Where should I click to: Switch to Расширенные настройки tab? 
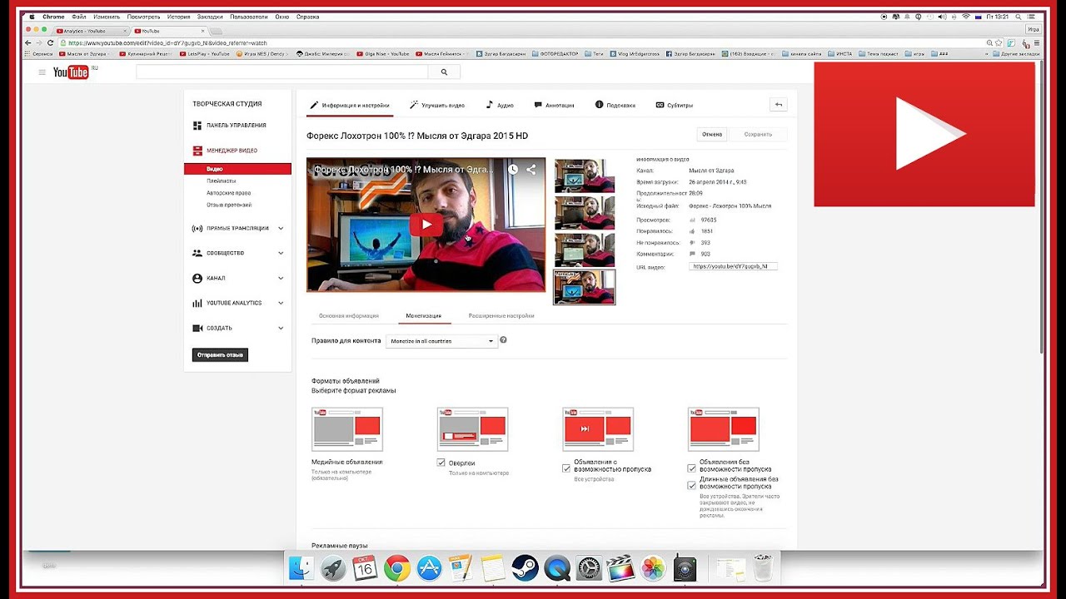(x=501, y=316)
